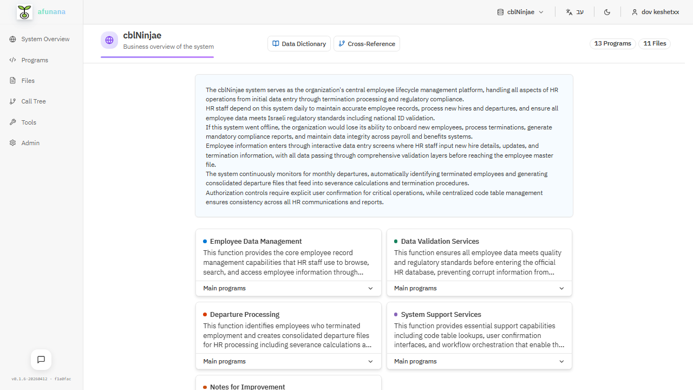Click the Admin gear icon
693x390 pixels.
pos(12,142)
